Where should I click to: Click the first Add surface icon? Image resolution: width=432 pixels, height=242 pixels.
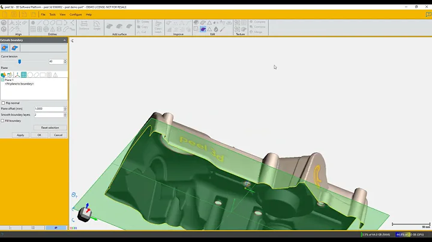click(109, 26)
